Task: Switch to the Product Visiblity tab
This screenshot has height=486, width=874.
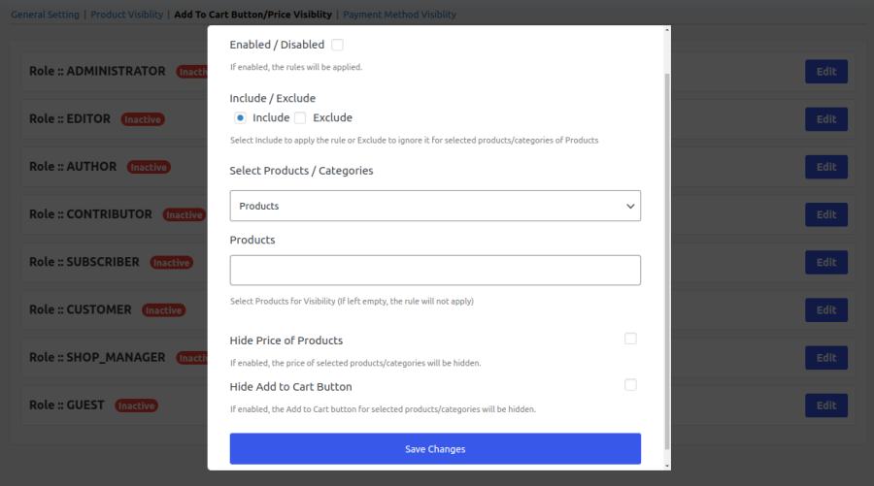Action: coord(127,15)
